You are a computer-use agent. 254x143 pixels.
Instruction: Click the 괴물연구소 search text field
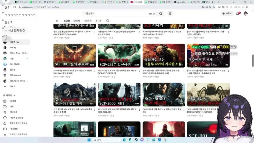[115, 14]
